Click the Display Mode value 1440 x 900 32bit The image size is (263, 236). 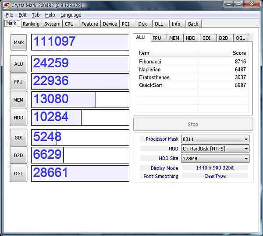[x=215, y=167]
